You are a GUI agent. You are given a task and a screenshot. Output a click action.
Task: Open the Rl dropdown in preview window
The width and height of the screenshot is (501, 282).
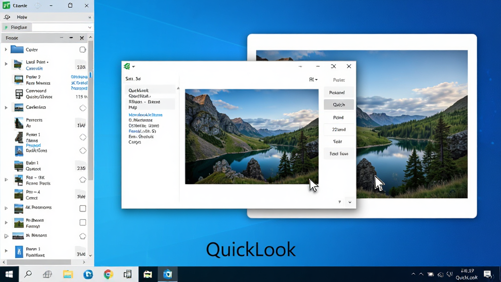click(x=313, y=80)
